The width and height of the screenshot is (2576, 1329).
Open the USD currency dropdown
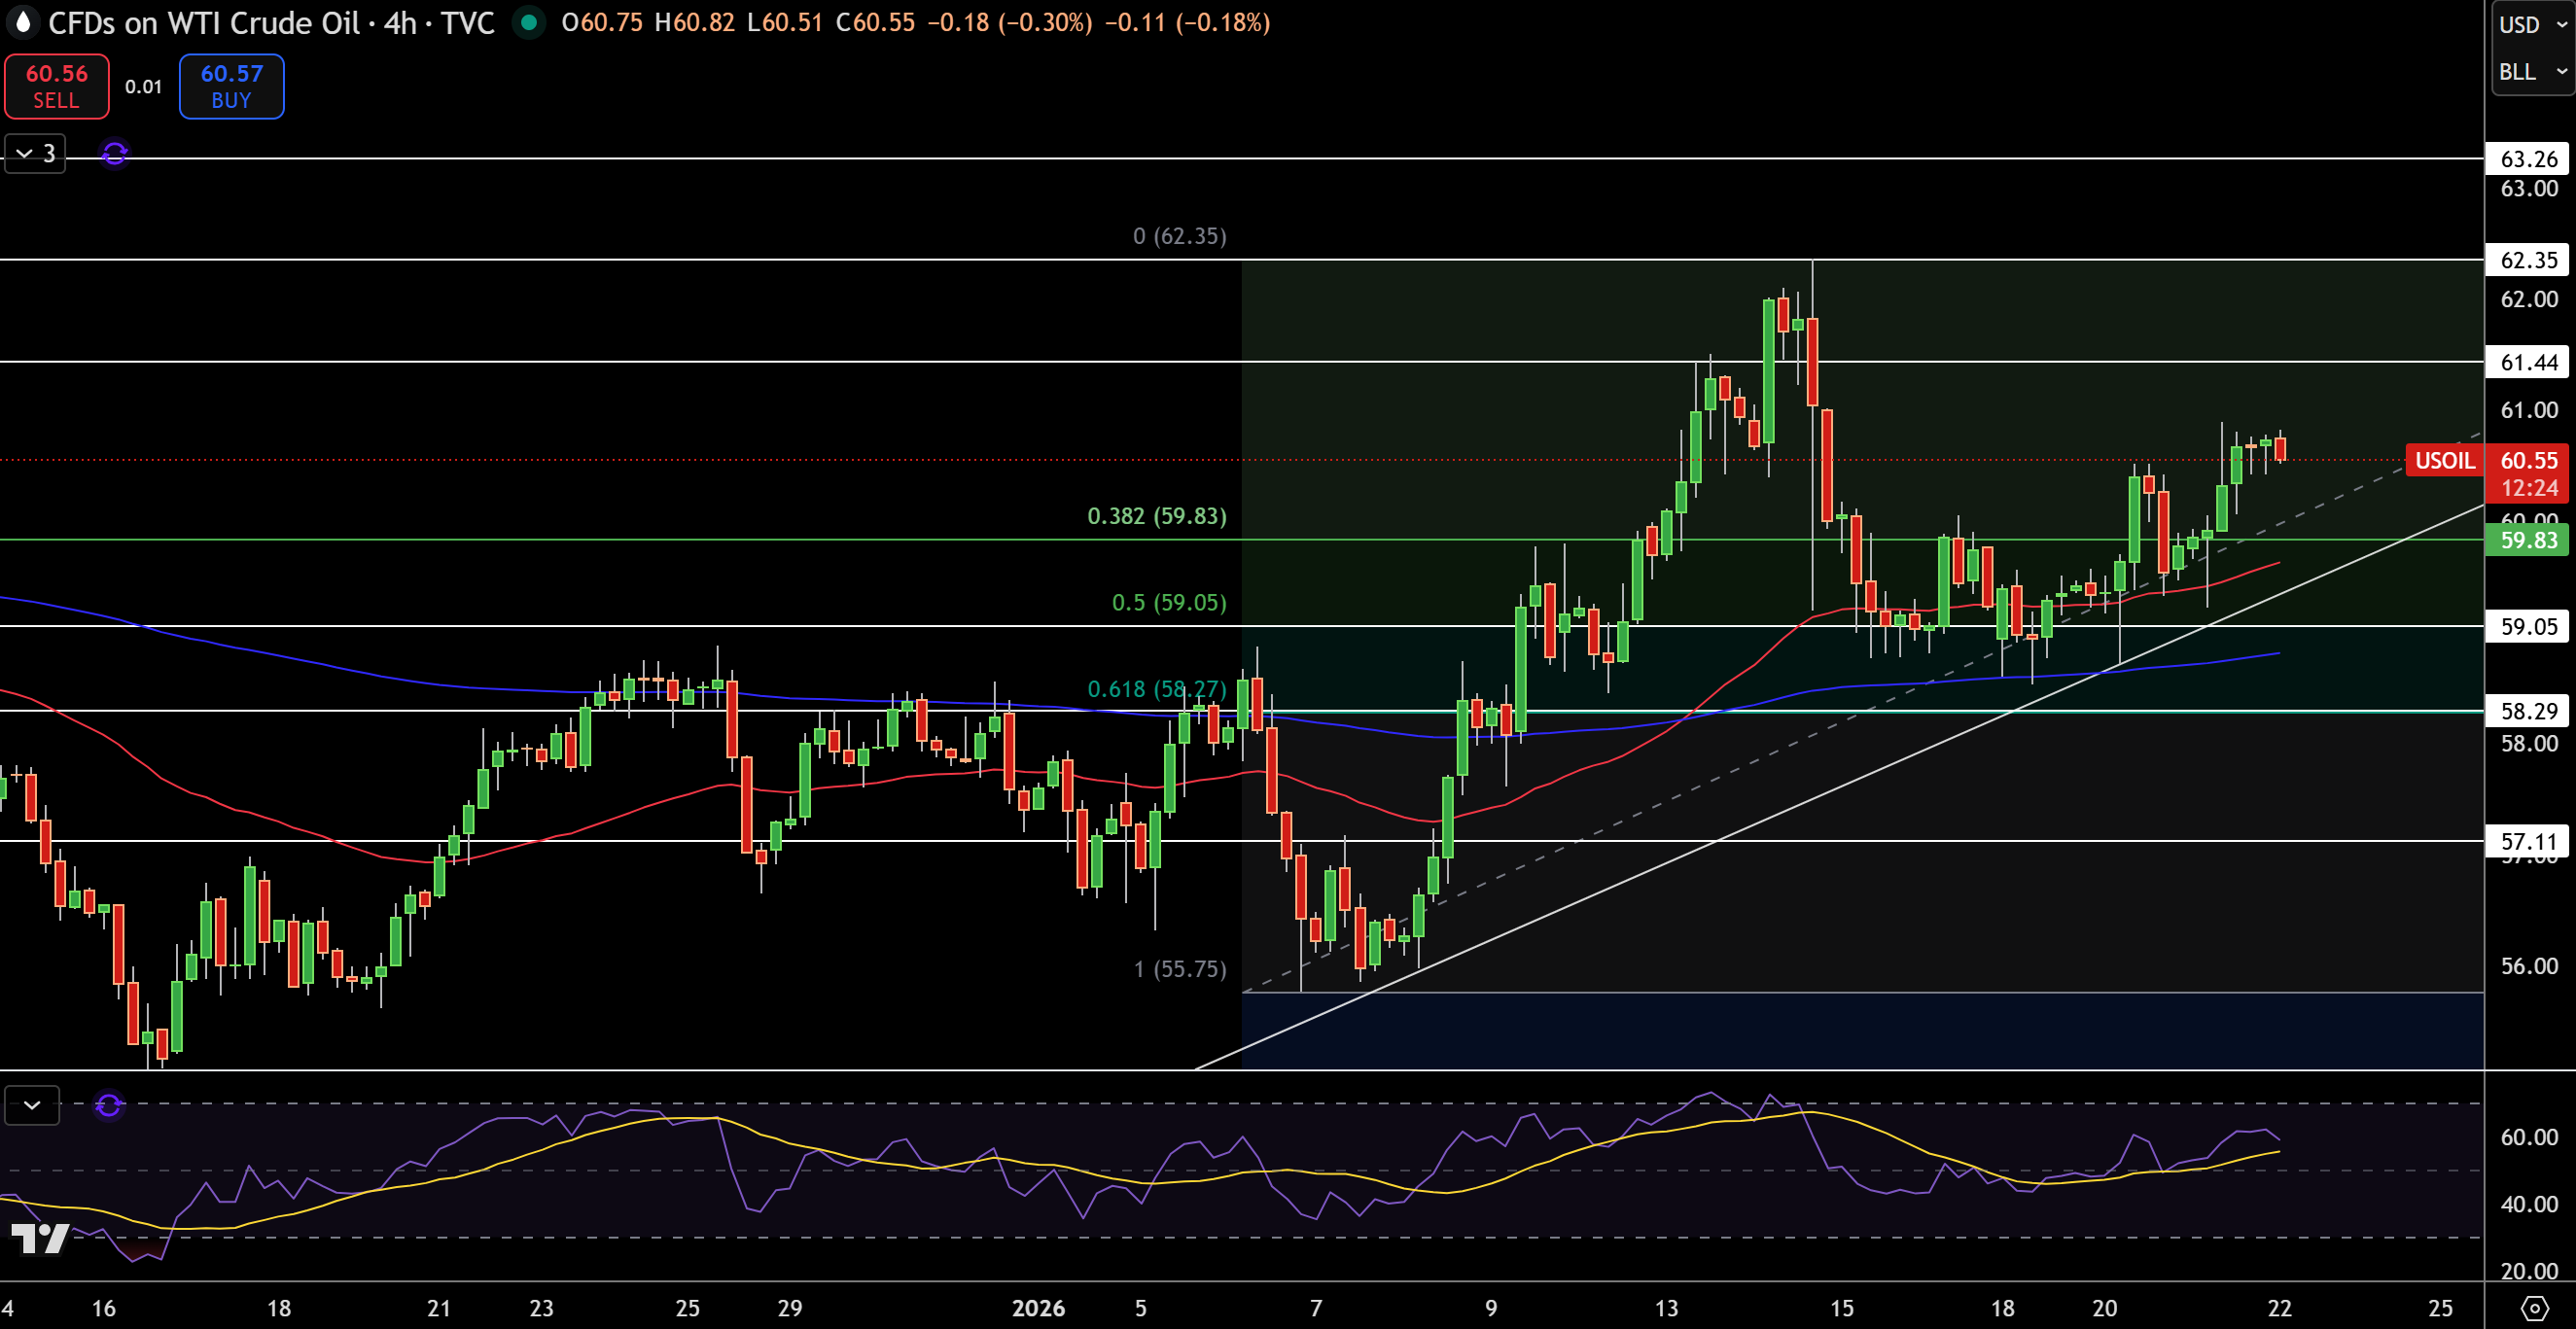click(2532, 24)
